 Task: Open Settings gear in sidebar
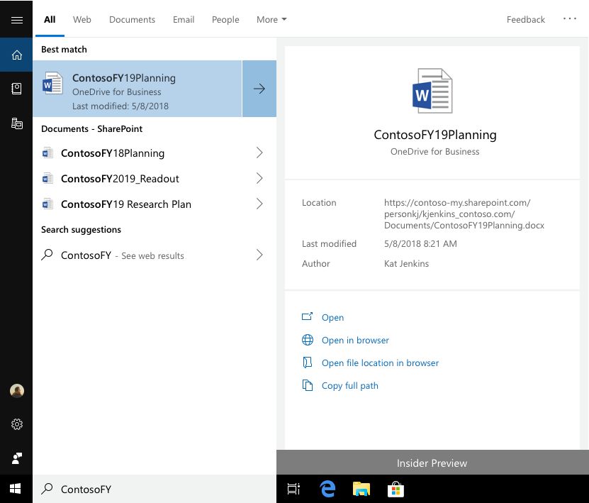pyautogui.click(x=16, y=424)
